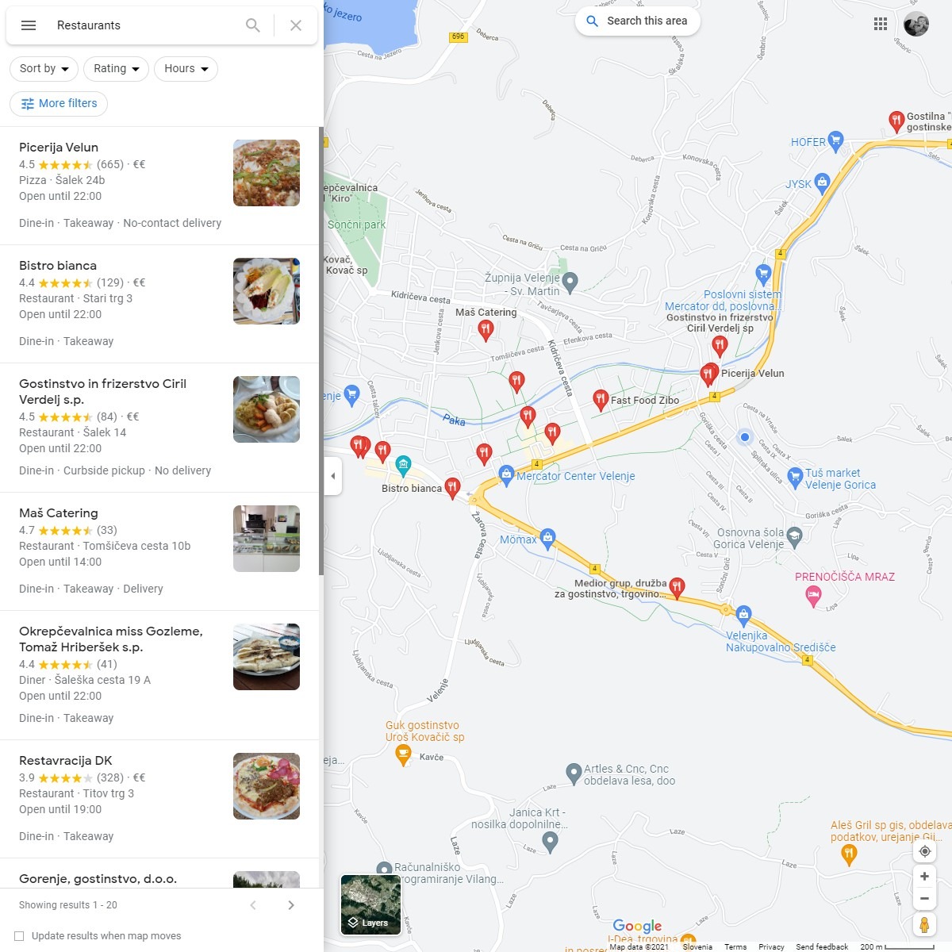This screenshot has height=952, width=952.
Task: Click Search this area button
Action: (638, 21)
